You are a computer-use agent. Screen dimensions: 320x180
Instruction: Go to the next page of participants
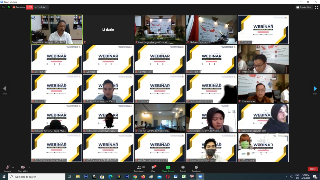[x=315, y=88]
